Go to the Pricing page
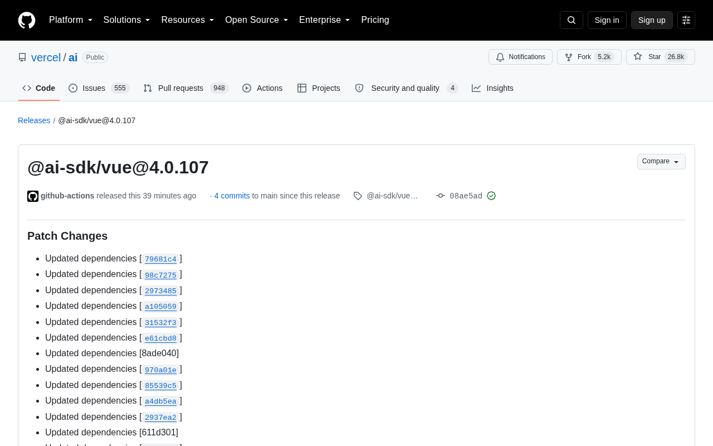This screenshot has width=713, height=446. 375,20
